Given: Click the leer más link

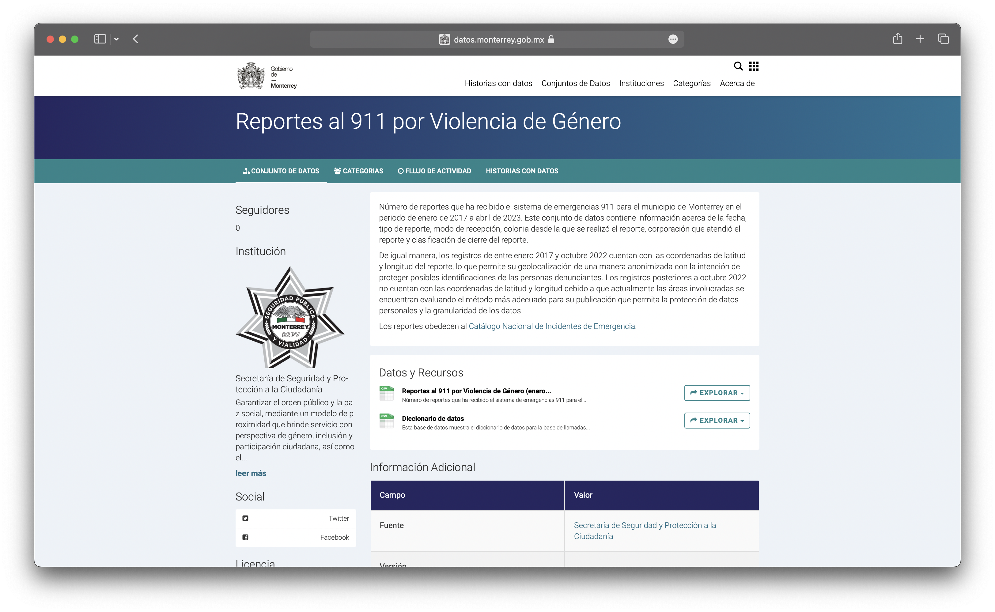Looking at the screenshot, I should 251,473.
